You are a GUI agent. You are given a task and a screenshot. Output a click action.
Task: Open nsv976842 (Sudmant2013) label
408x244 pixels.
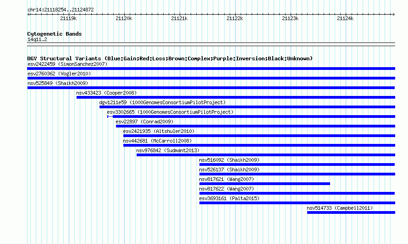coord(168,150)
